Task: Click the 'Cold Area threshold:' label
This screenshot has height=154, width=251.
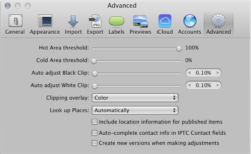Action: (63, 61)
